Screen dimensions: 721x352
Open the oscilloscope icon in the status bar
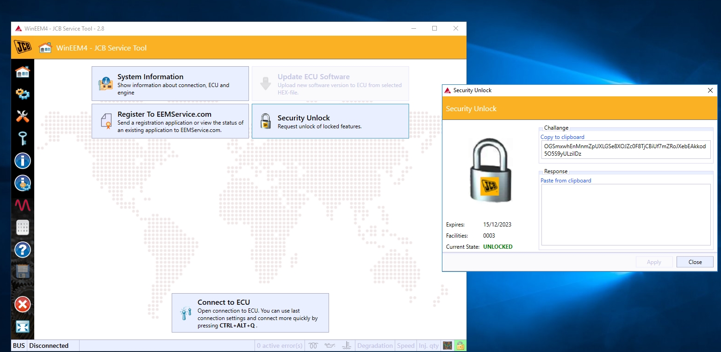point(447,345)
